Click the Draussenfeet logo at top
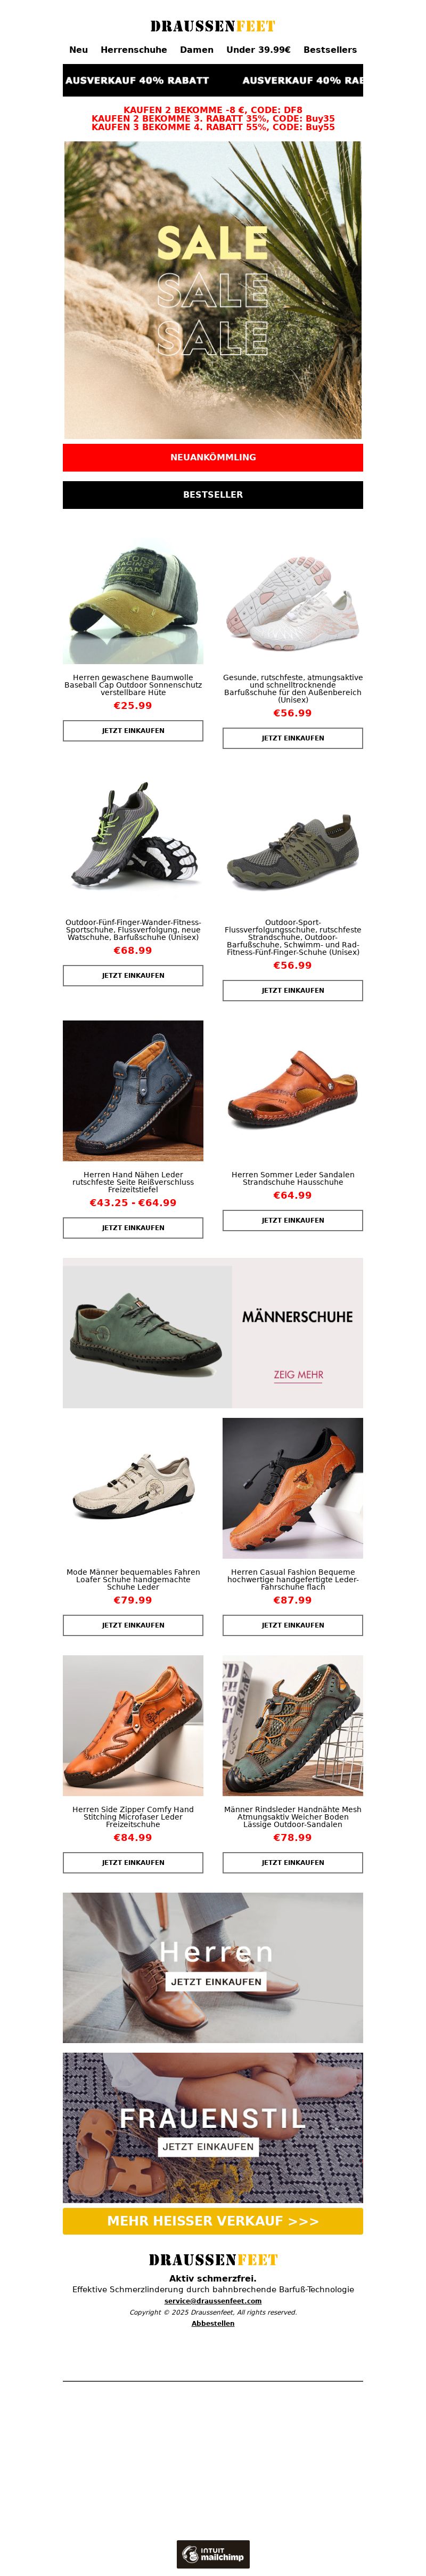 pos(212,26)
